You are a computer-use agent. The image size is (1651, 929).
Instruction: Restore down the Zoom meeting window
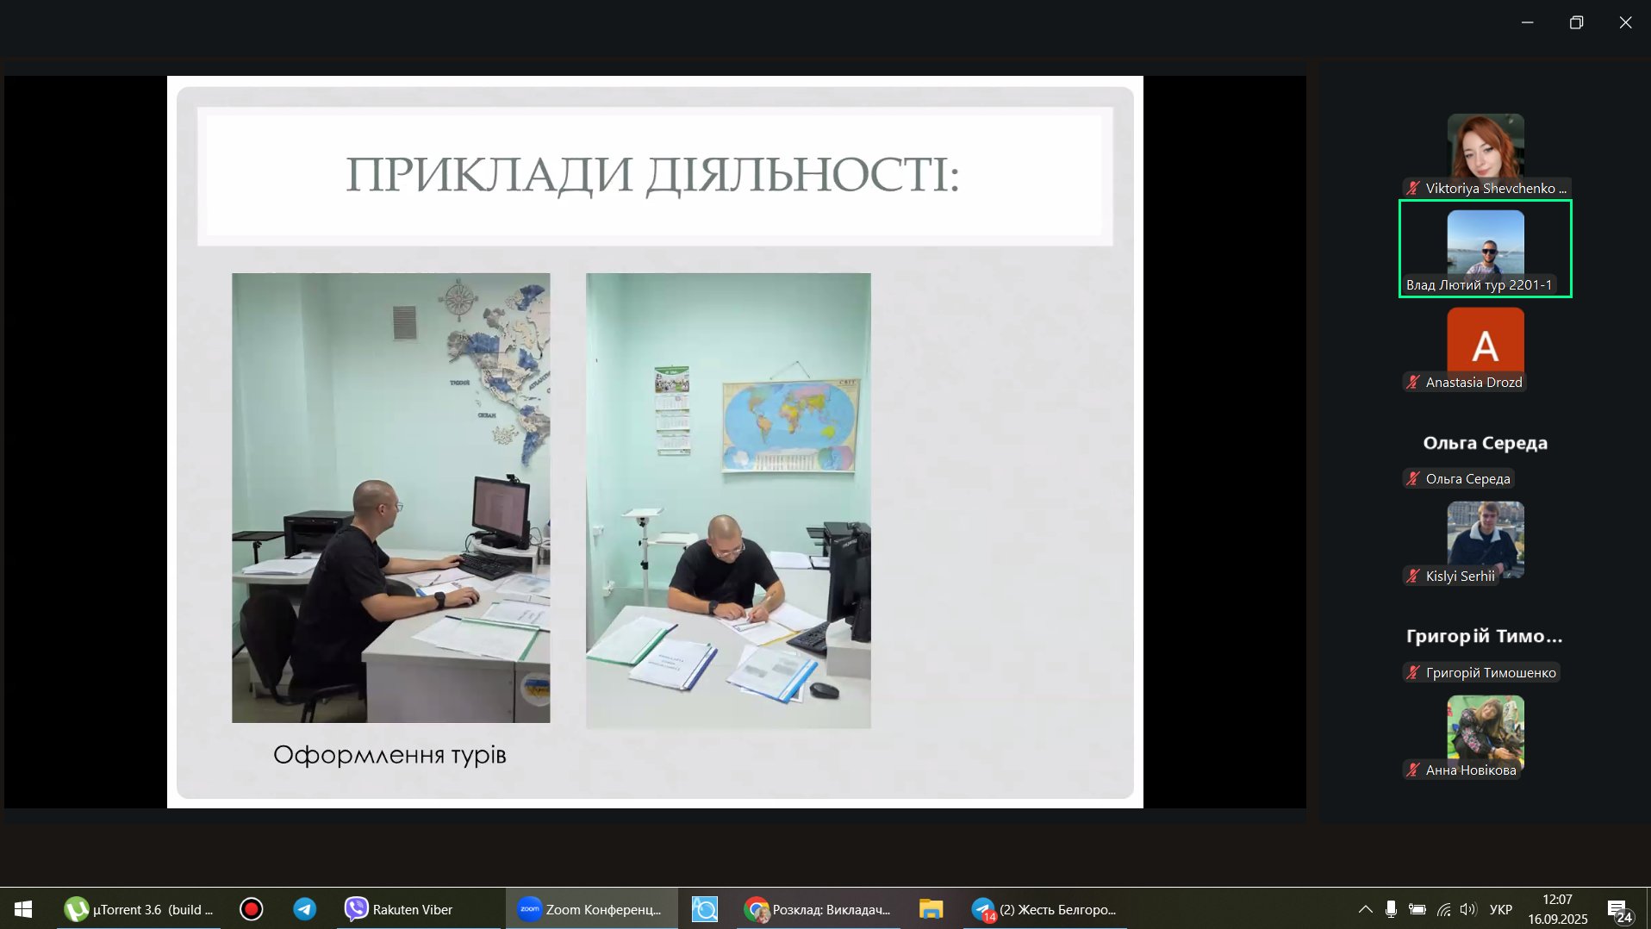[x=1576, y=22]
